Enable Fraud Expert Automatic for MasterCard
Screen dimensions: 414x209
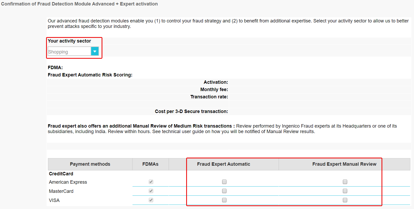pyautogui.click(x=224, y=191)
